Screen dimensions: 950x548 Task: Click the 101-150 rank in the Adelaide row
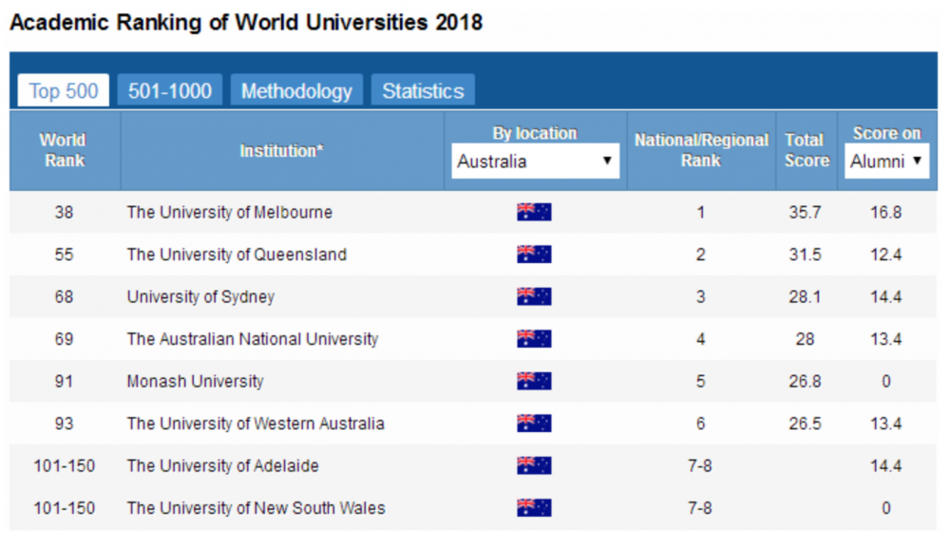[x=64, y=465]
